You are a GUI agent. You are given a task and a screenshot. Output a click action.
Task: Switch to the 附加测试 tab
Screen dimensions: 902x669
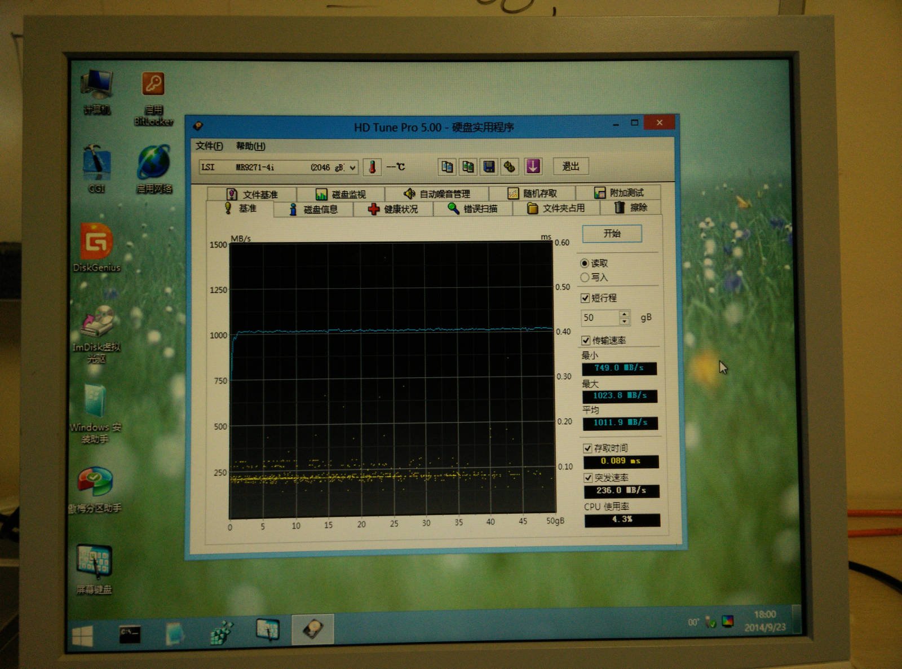pyautogui.click(x=618, y=193)
